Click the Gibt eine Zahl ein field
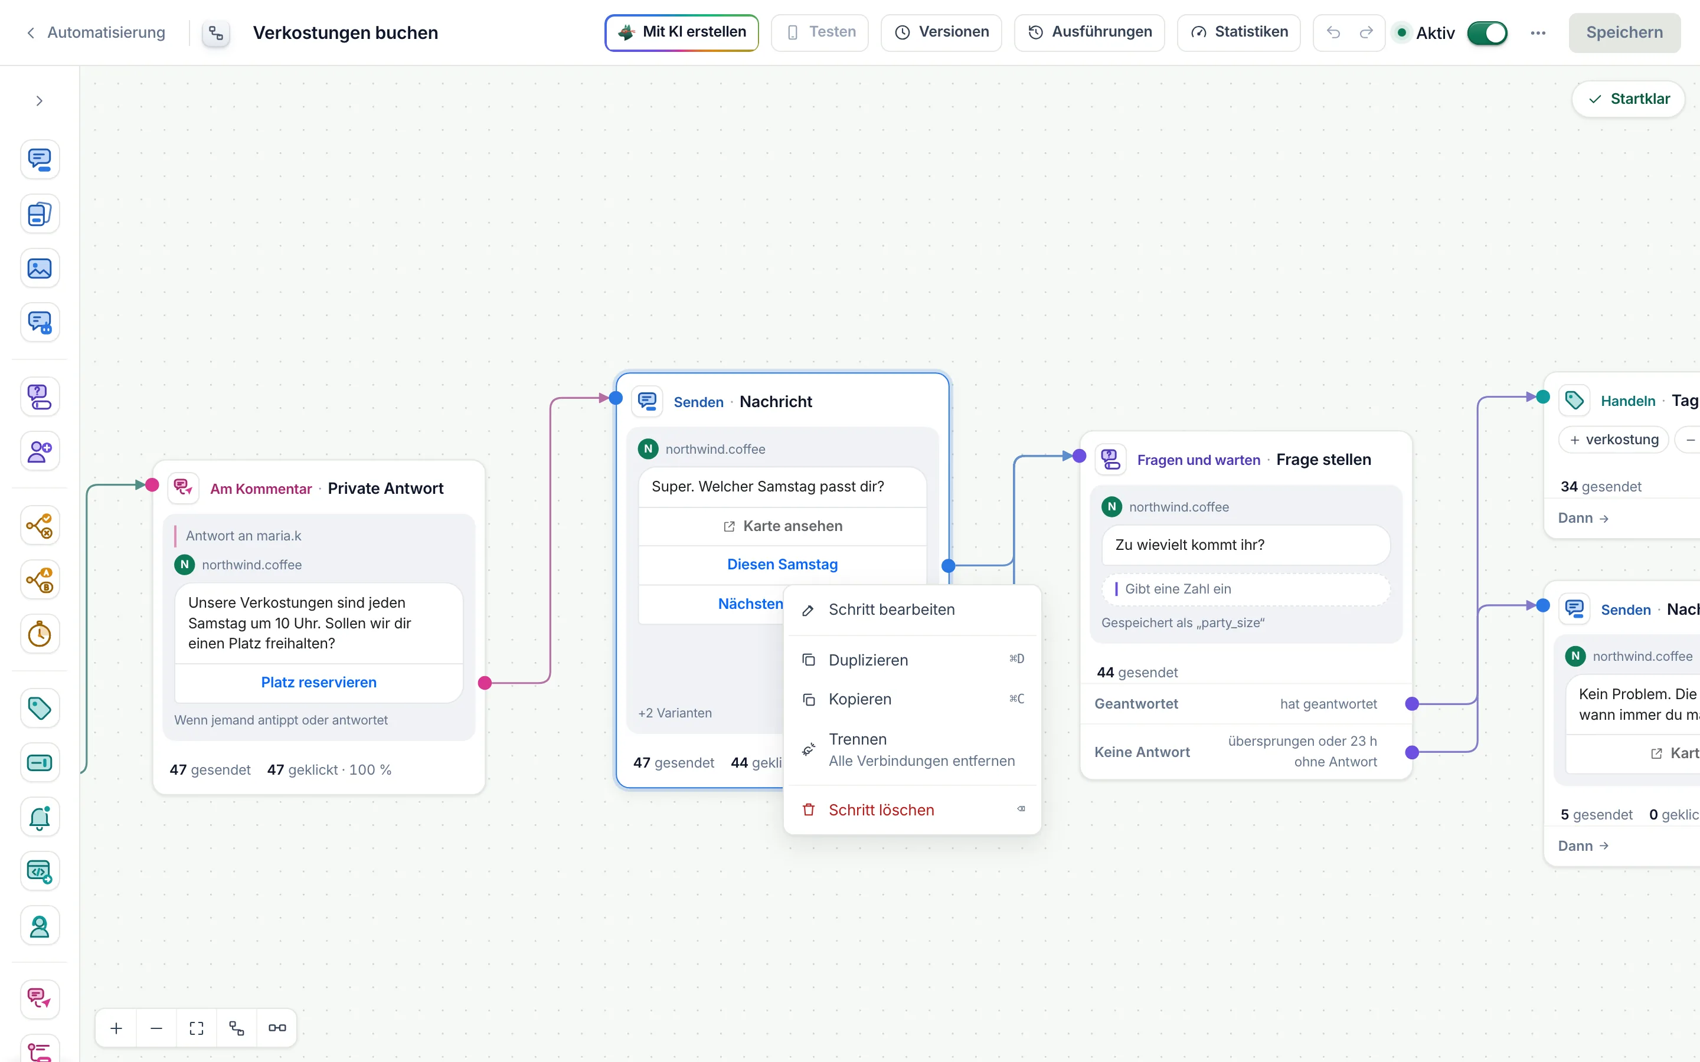 coord(1245,589)
